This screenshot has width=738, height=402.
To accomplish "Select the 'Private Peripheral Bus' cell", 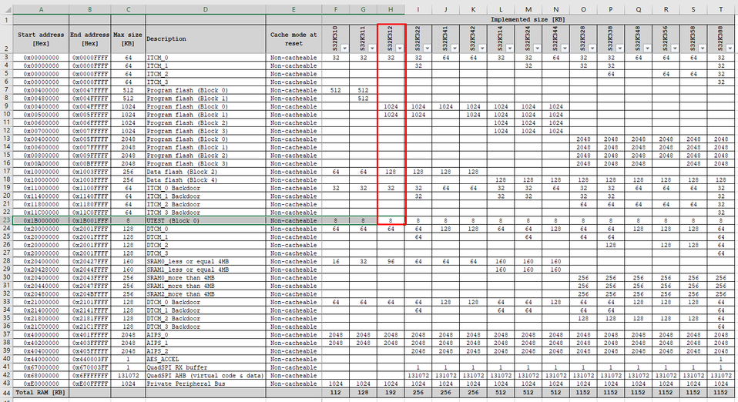I will pyautogui.click(x=206, y=384).
